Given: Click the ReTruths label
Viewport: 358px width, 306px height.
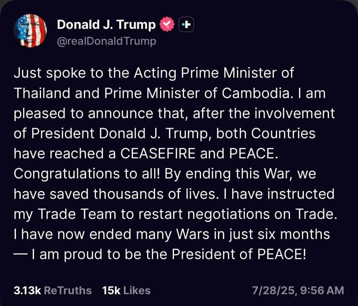Looking at the screenshot, I should 67,290.
